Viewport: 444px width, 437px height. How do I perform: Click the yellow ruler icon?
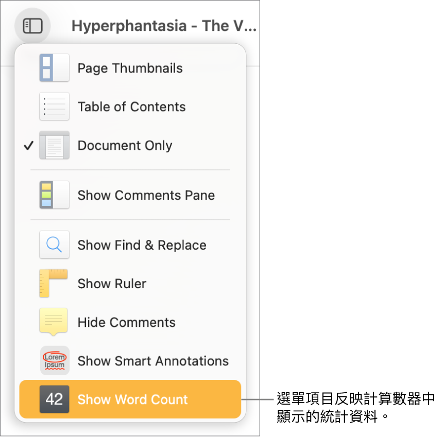[54, 284]
